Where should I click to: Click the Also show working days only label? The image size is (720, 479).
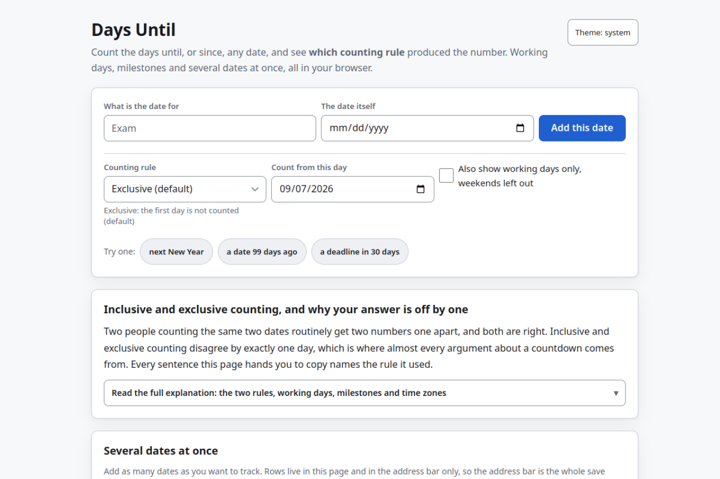(x=520, y=176)
